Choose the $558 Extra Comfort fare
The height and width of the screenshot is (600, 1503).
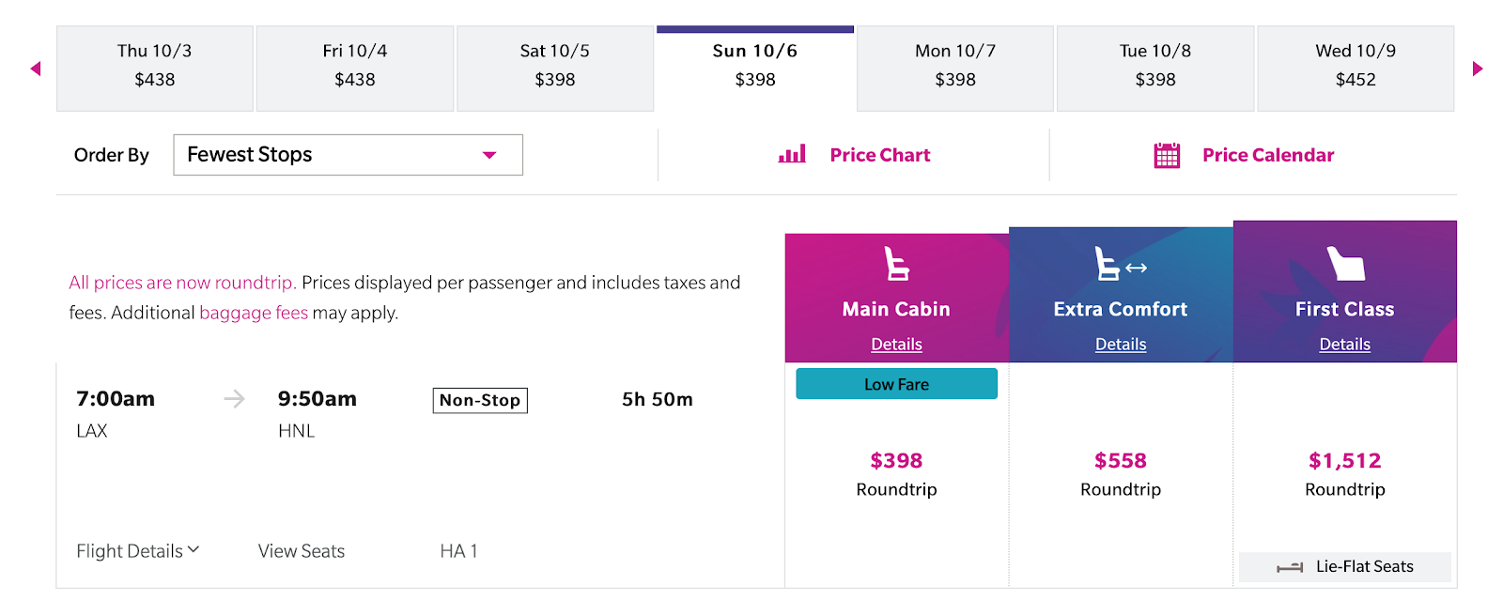click(x=1120, y=461)
